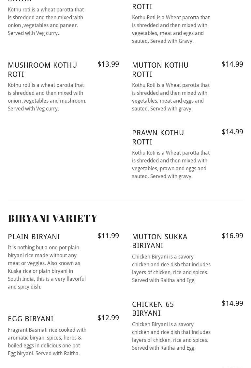Click the $13.99 Mushroom Kothu Roti price

coord(108,64)
